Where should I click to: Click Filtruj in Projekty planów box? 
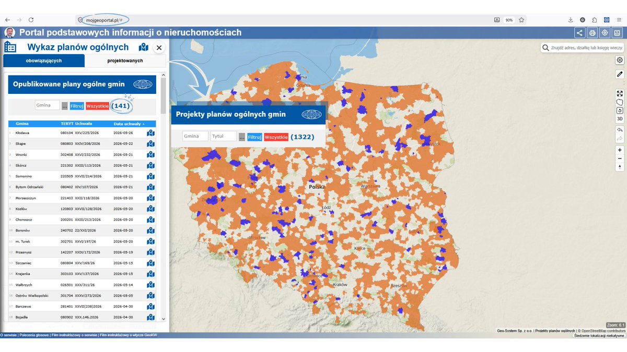coord(254,137)
